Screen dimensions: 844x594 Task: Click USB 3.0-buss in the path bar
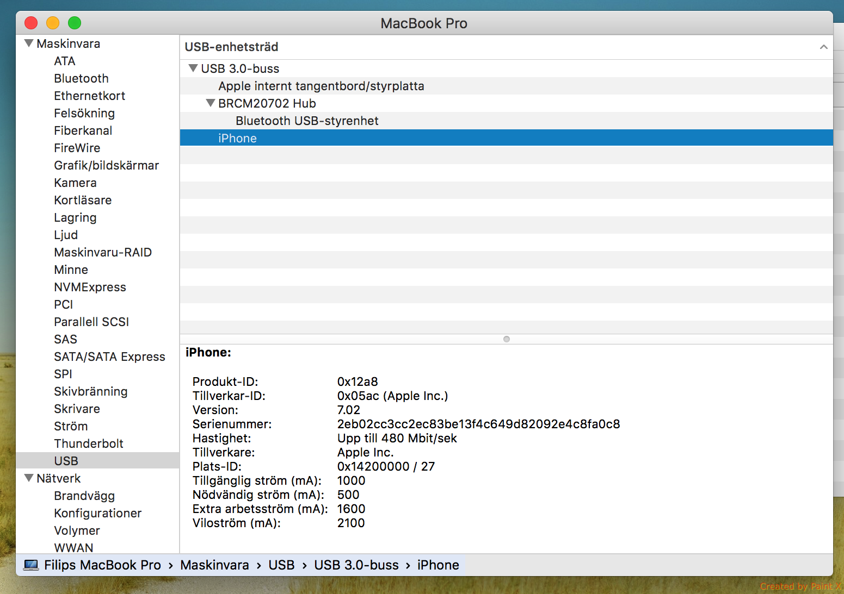tap(356, 565)
